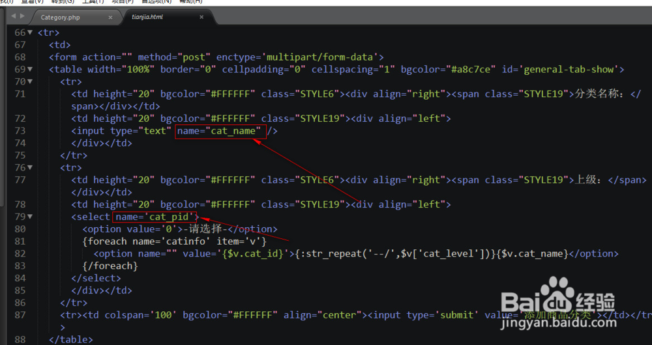The image size is (652, 345).
Task: Click the id='general-tab-show' attribute
Action: pos(560,70)
